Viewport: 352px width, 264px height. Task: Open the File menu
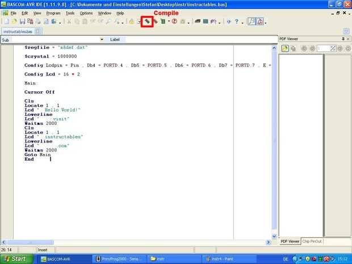click(x=13, y=13)
